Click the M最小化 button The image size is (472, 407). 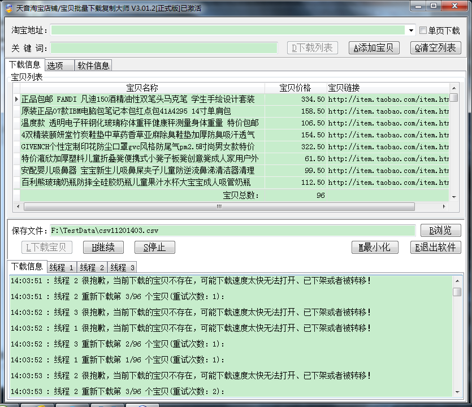(x=375, y=248)
